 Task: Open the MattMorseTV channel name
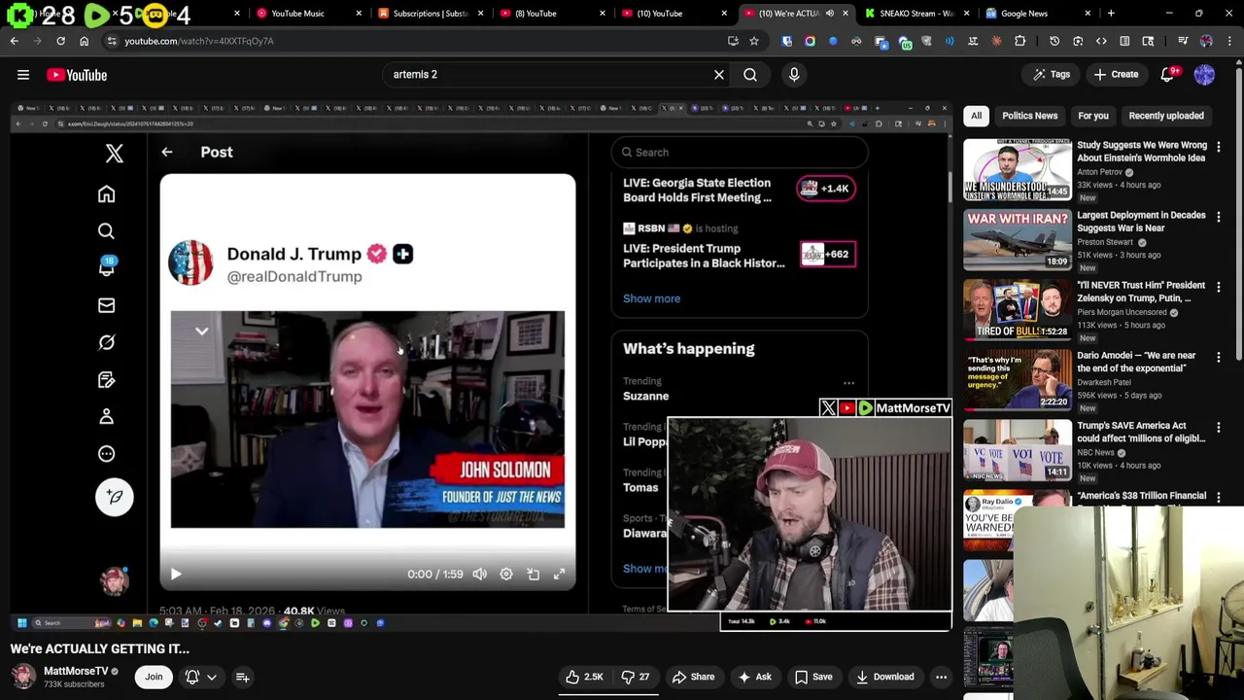[76, 671]
